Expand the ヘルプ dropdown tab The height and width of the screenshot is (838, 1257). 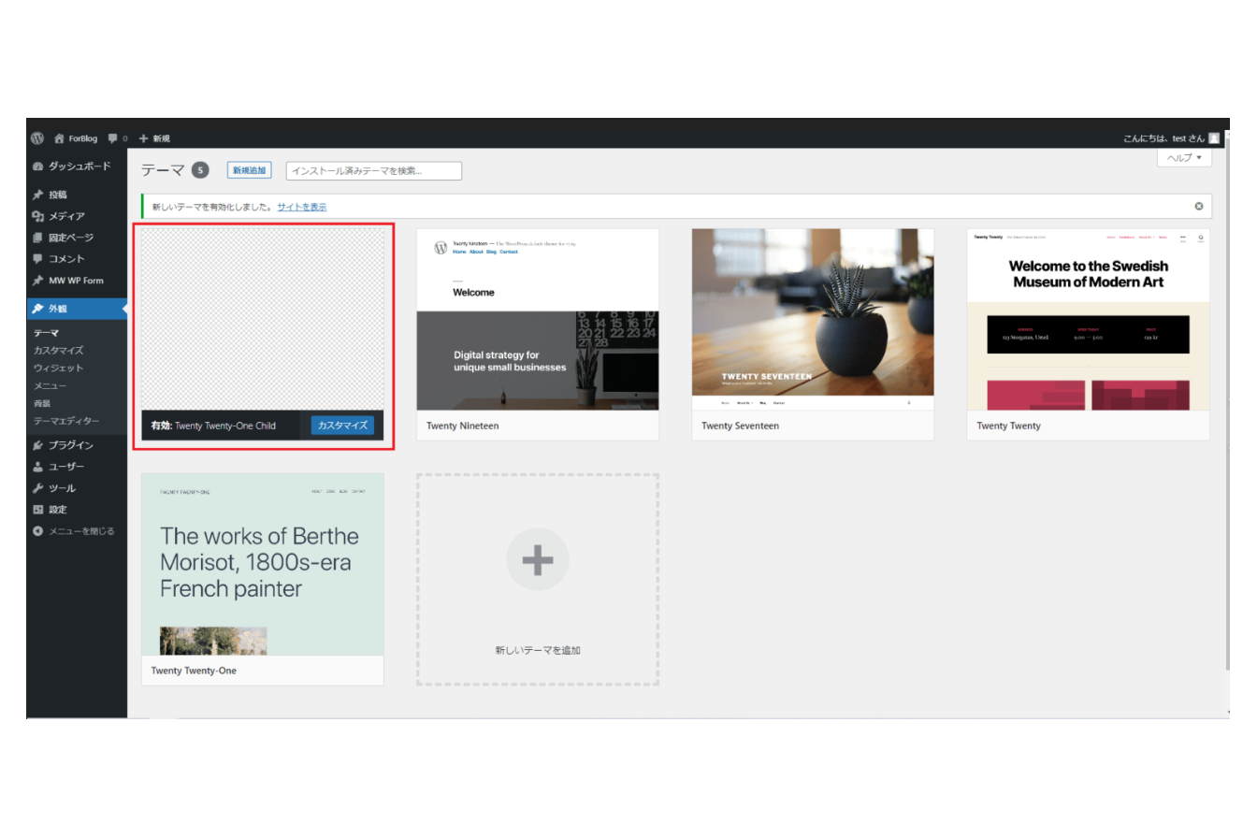click(x=1184, y=158)
